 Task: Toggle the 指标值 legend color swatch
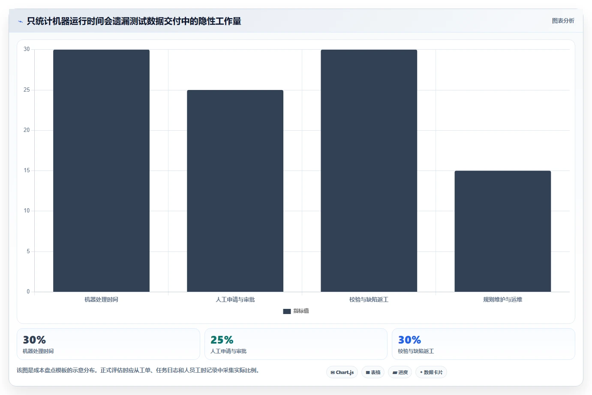[x=287, y=311]
